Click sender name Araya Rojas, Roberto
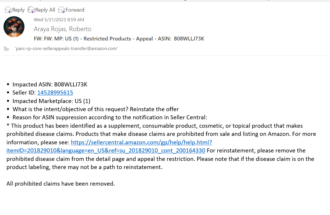 pos(63,29)
